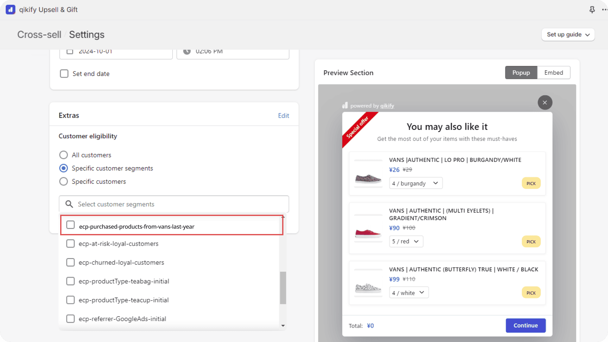Open the Set up guide dropdown
The image size is (608, 342).
pyautogui.click(x=568, y=35)
